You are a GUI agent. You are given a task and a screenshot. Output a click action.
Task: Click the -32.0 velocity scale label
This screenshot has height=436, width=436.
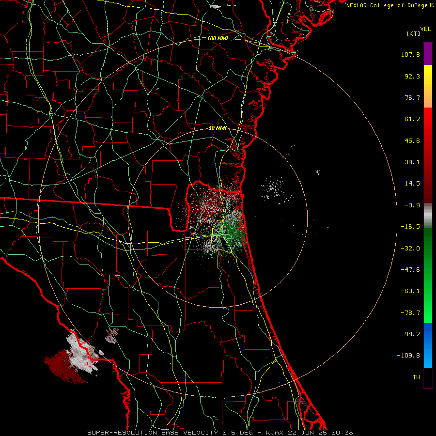tap(410, 249)
